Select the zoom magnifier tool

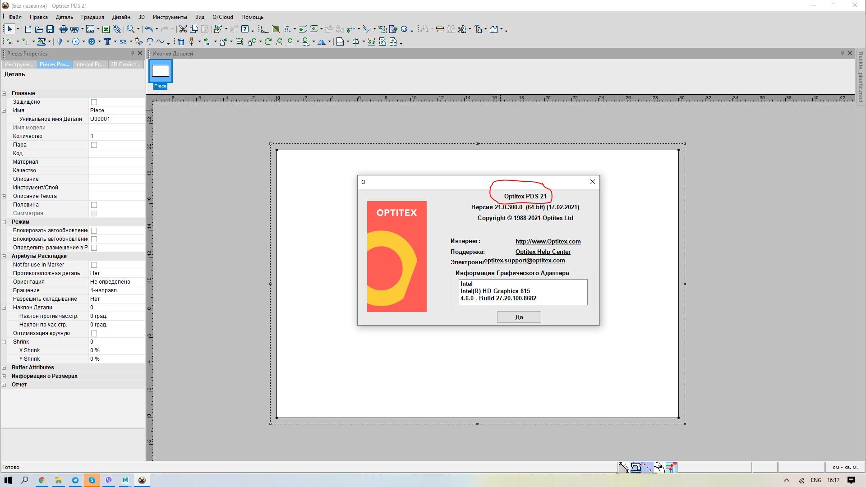tap(130, 29)
